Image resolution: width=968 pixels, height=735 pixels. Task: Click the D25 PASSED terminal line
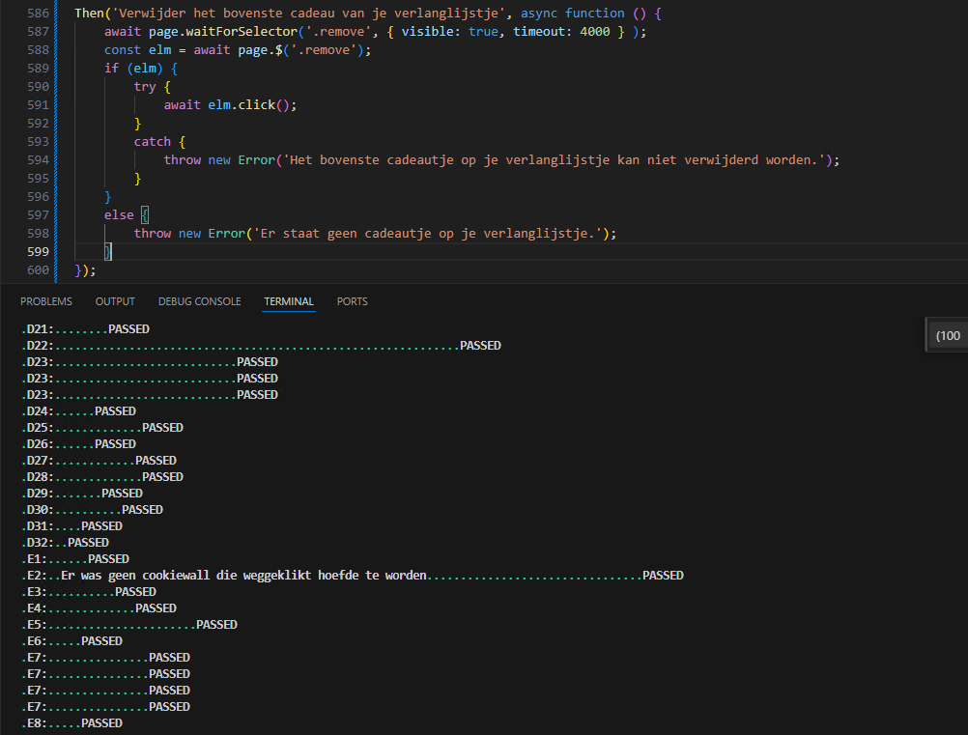(102, 428)
